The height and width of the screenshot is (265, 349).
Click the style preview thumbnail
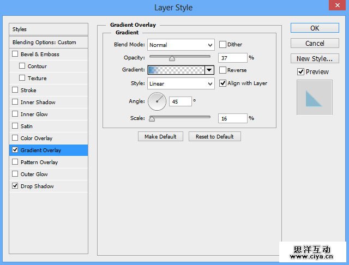(x=314, y=98)
